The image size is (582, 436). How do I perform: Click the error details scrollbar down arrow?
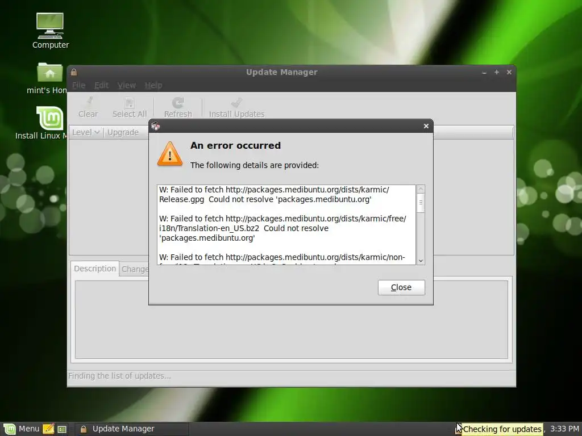point(421,261)
